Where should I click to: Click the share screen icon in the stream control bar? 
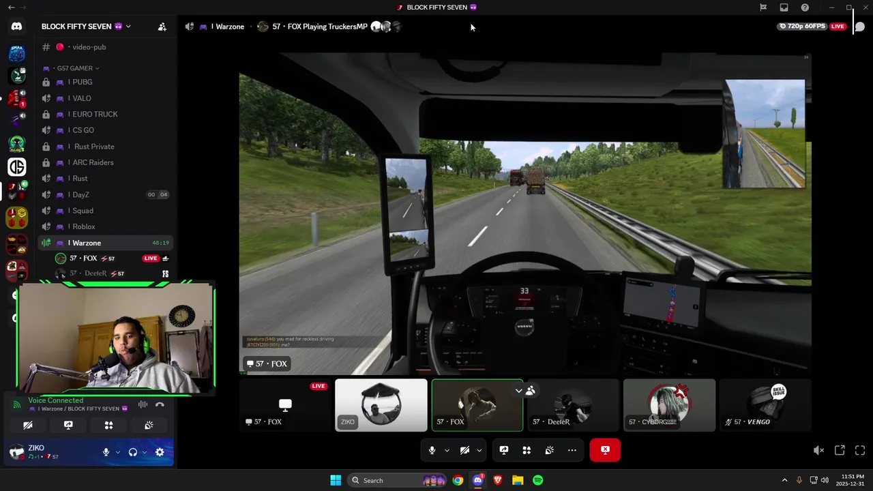click(x=504, y=450)
